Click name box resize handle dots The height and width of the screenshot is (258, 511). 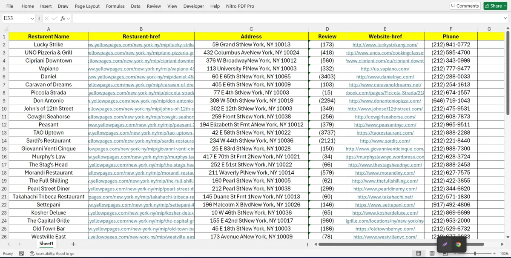point(39,19)
